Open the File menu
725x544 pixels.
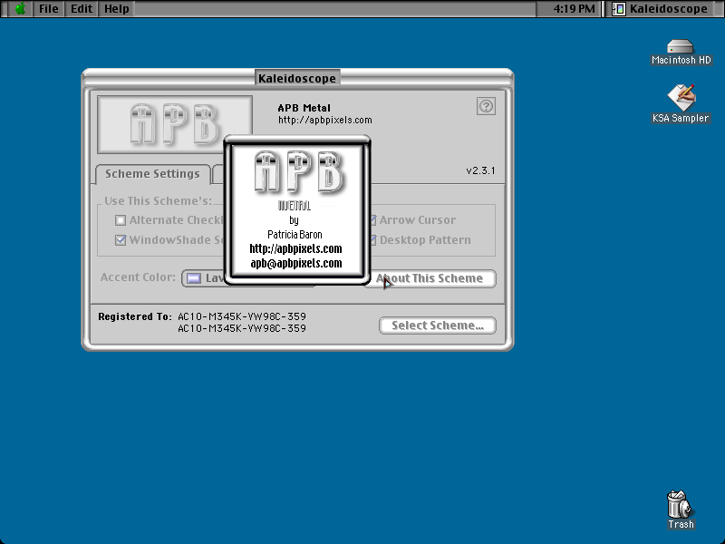point(49,9)
